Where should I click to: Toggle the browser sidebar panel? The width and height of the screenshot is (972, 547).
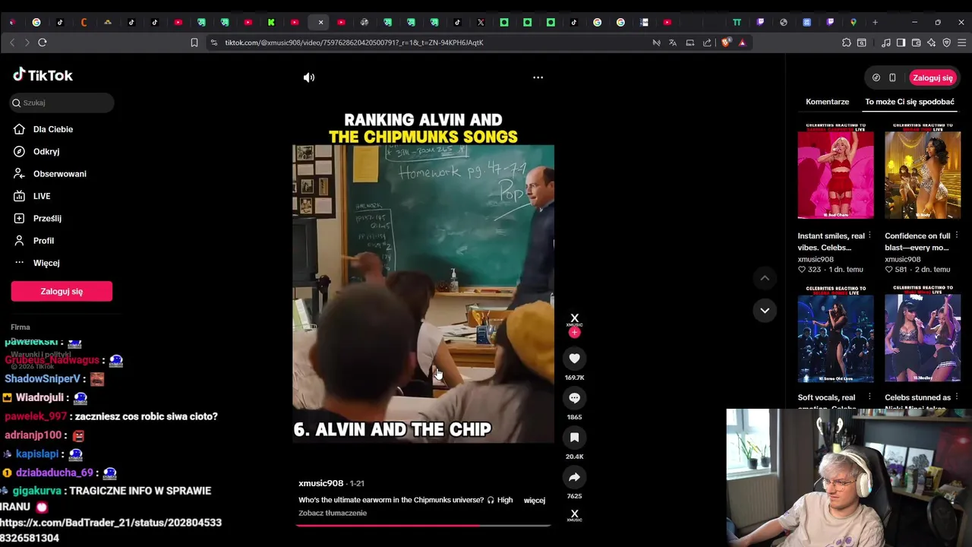[901, 43]
